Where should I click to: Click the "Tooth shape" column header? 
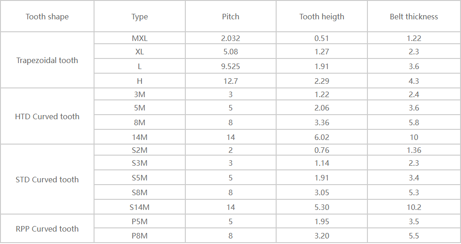pos(47,17)
